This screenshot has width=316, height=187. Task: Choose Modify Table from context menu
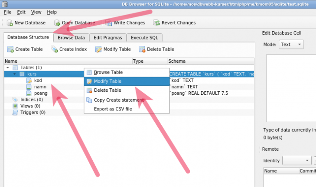tap(127, 81)
